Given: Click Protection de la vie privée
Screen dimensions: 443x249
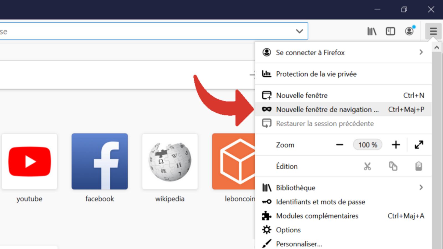Looking at the screenshot, I should click(x=316, y=74).
